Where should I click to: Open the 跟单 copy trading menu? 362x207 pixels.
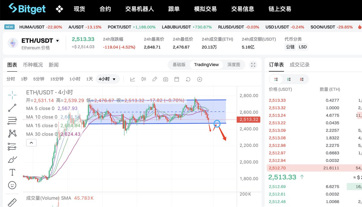point(174,9)
